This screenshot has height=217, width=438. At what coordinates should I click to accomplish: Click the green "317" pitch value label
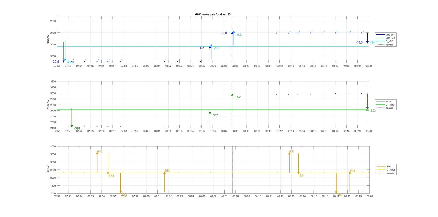[216, 115]
